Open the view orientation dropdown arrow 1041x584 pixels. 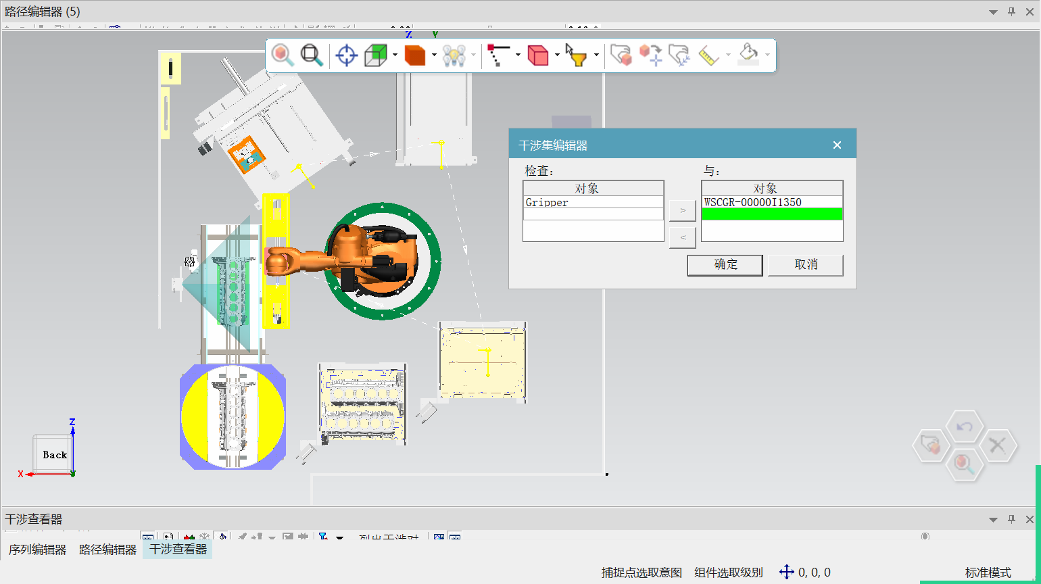(395, 55)
